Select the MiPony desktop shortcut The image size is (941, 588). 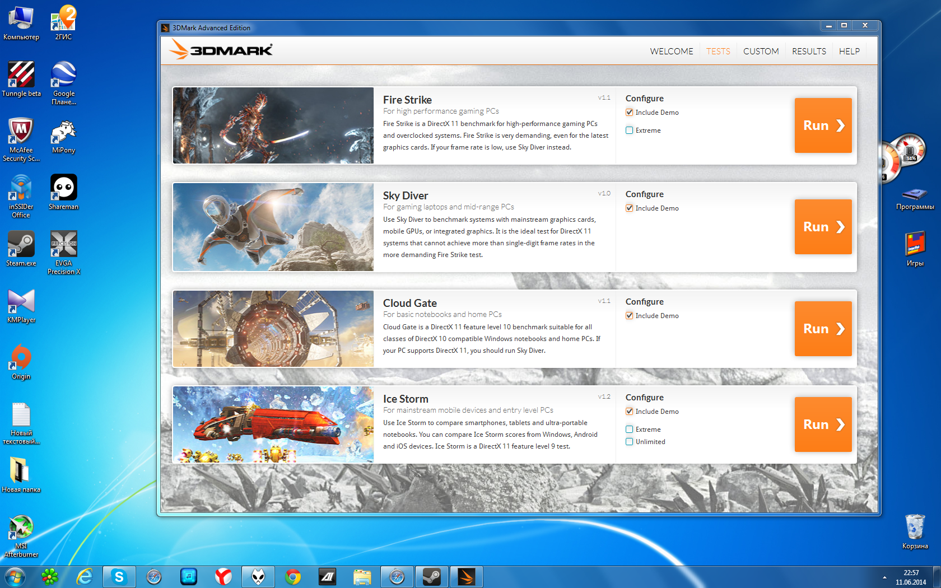tap(63, 136)
